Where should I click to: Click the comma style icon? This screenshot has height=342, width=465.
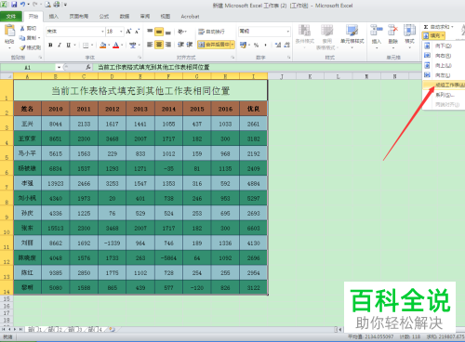pyautogui.click(x=265, y=46)
